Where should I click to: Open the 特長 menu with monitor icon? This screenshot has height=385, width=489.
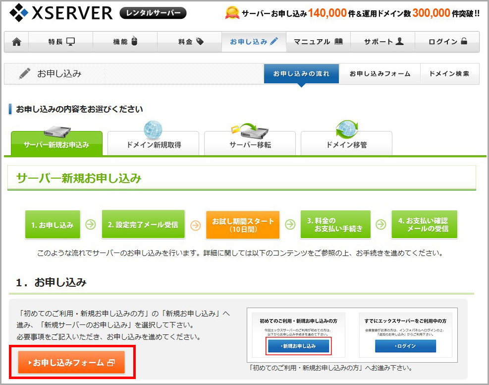point(60,42)
